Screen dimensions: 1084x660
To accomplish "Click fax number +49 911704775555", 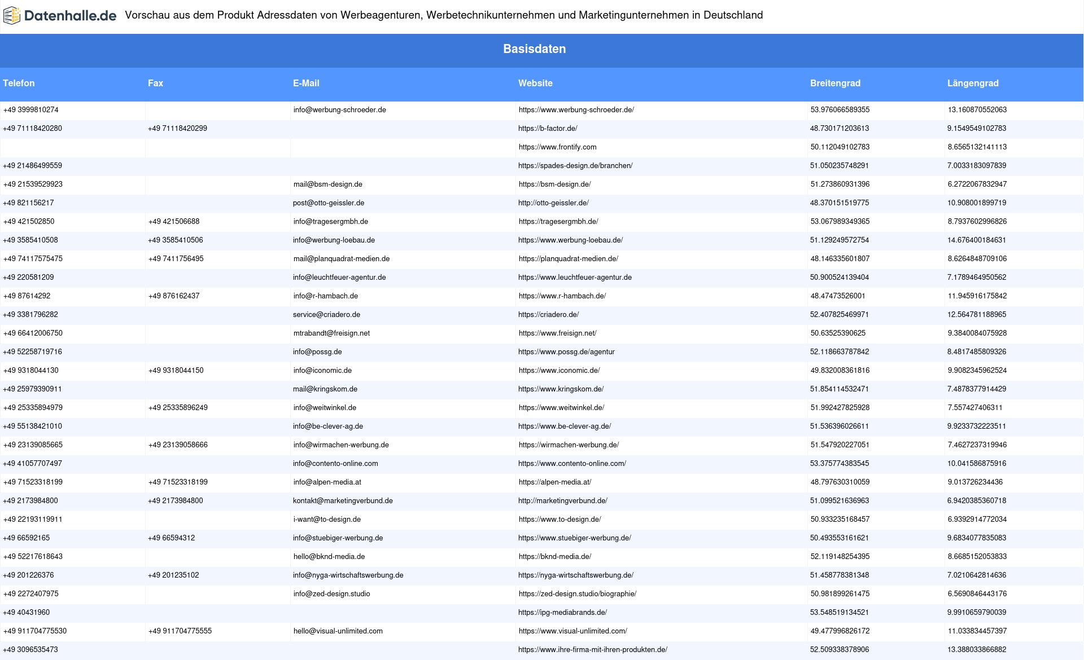I will coord(180,631).
